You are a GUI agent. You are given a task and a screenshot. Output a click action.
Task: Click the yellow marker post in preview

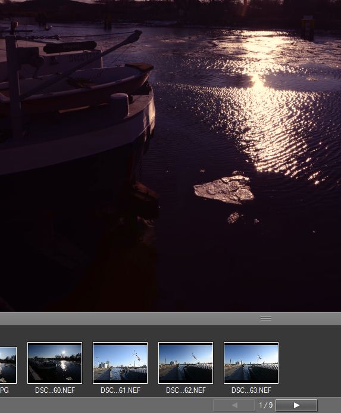308,27
